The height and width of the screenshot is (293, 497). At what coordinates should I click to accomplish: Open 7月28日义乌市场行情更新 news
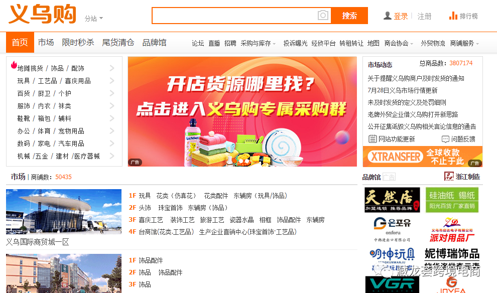(403, 90)
